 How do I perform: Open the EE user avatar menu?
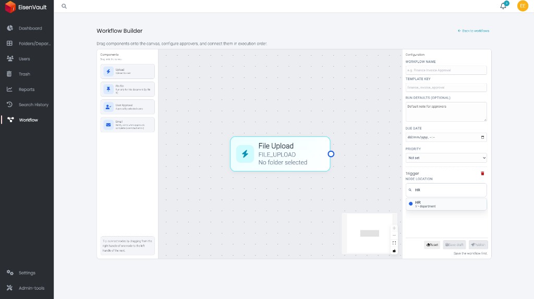pyautogui.click(x=523, y=6)
